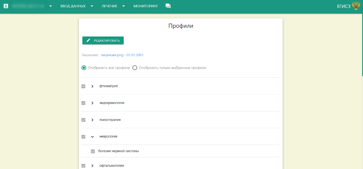Open the лицензия.png - 01.01.2001 link

point(122,55)
